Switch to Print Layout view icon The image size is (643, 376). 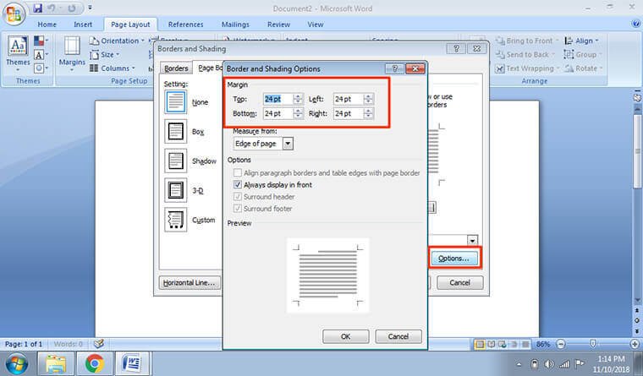coord(480,344)
